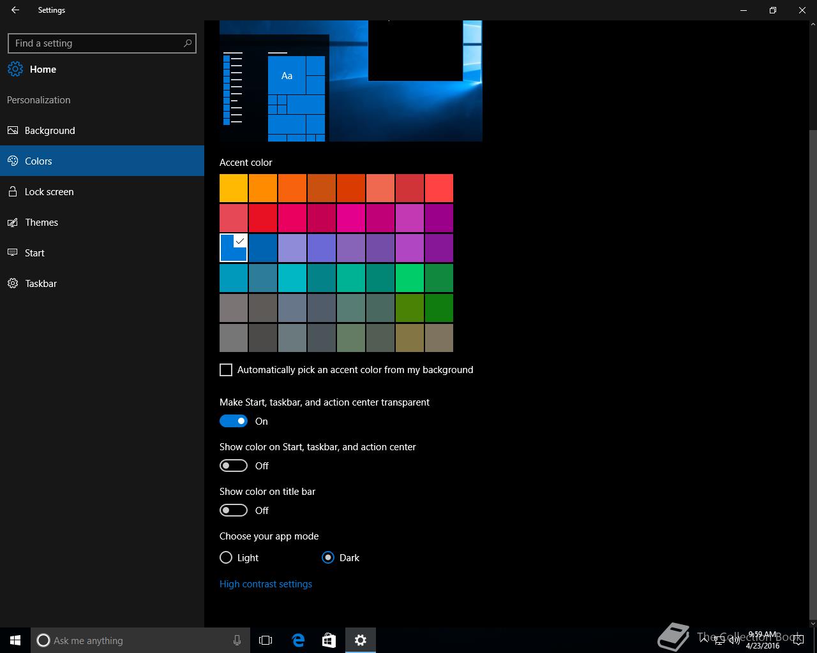Select the Light app mode
Screen dimensions: 817x653
tap(226, 557)
